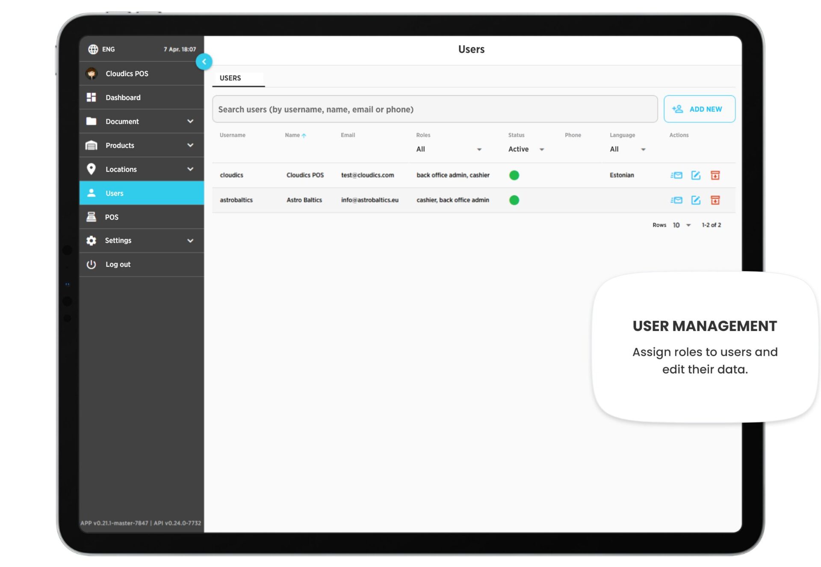Click the Settings gear icon
The height and width of the screenshot is (567, 821).
91,240
